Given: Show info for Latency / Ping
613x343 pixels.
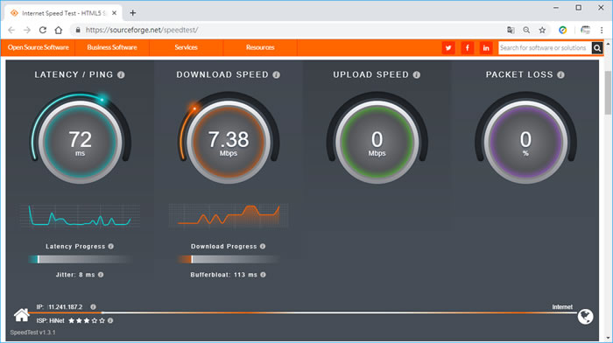Looking at the screenshot, I should point(121,74).
